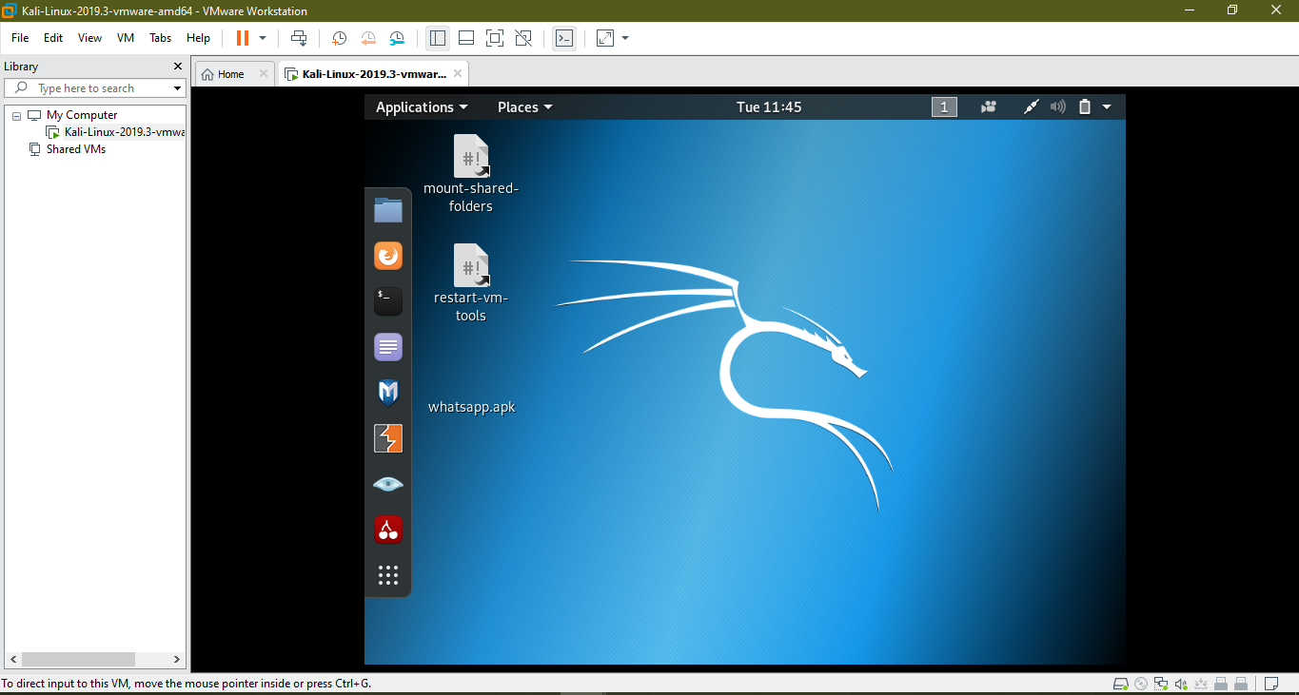Select Kali-Linux-2019.3 VM in library tree

[116, 132]
